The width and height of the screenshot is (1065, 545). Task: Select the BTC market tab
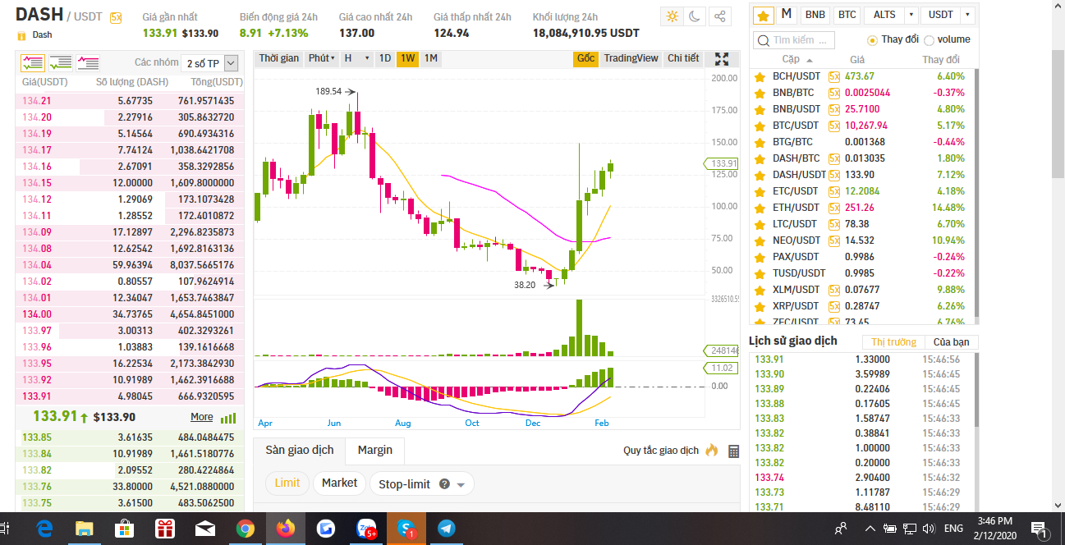[x=847, y=15]
